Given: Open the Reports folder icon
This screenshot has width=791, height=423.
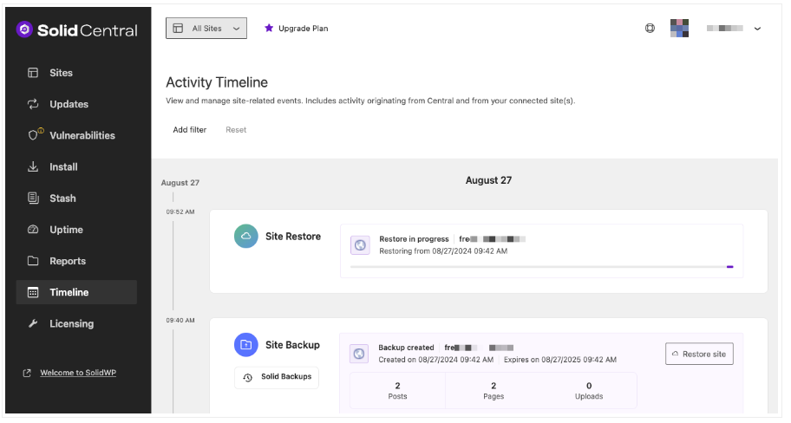Looking at the screenshot, I should click(x=33, y=261).
